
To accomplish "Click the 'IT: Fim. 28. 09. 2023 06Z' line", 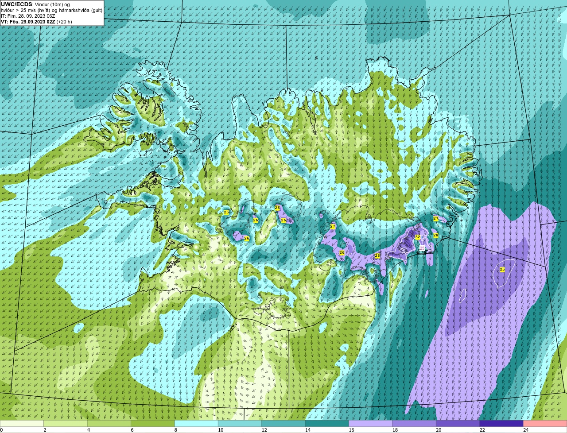I will [x=28, y=16].
